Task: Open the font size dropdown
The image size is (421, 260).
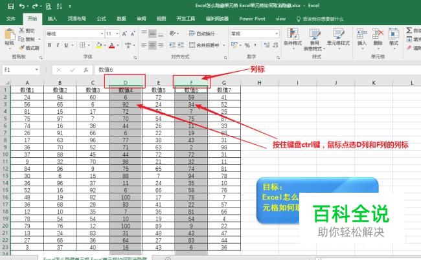Action: point(117,34)
